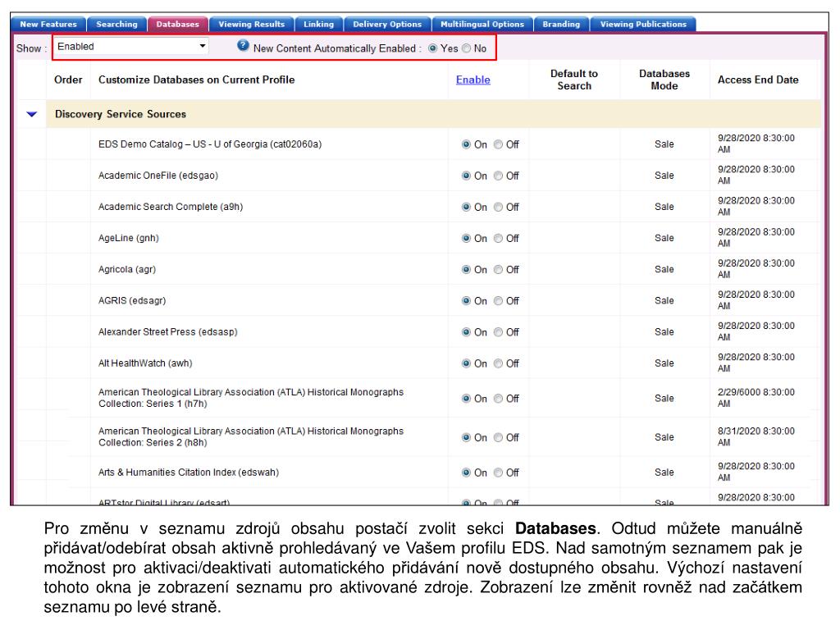Open the Delivery Options tab
This screenshot has height=630, width=840.
pos(387,24)
